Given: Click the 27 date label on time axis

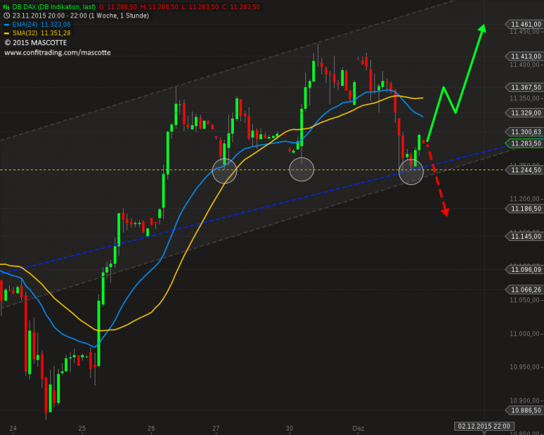Looking at the screenshot, I should pyautogui.click(x=215, y=429).
